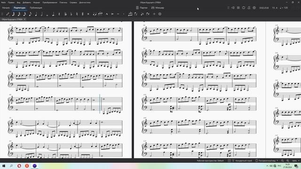The height and width of the screenshot is (169, 301).
Task: Toggle the sharp accidental
Action: click(x=83, y=14)
